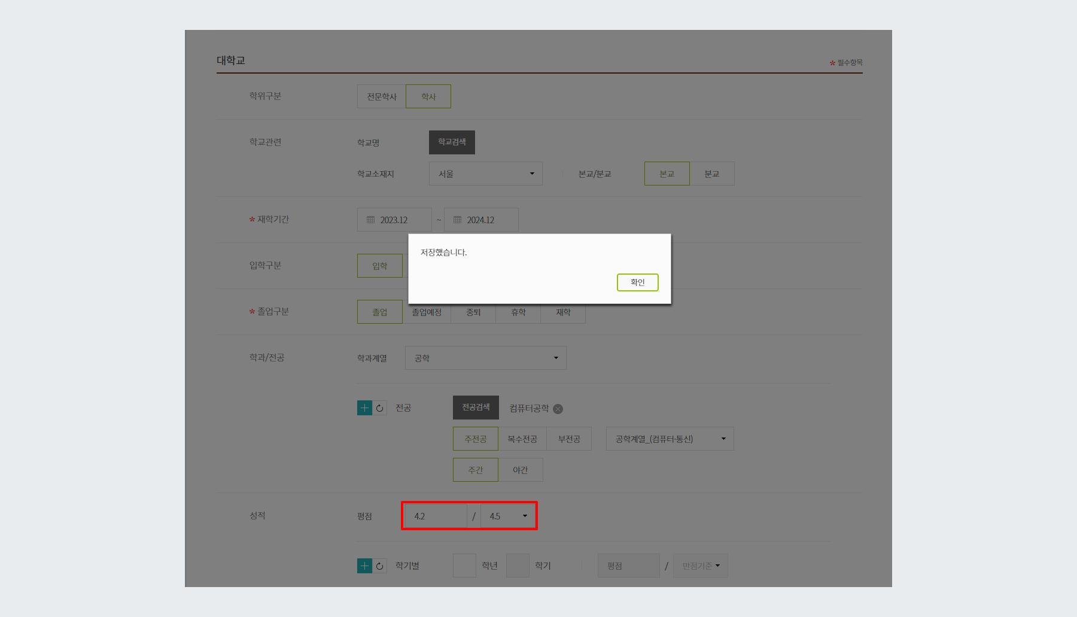
Task: Click the 학교검색 button
Action: coord(452,142)
